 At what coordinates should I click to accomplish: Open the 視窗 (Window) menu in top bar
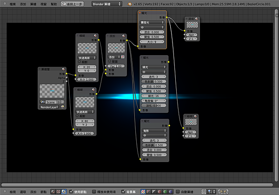click(x=43, y=4)
